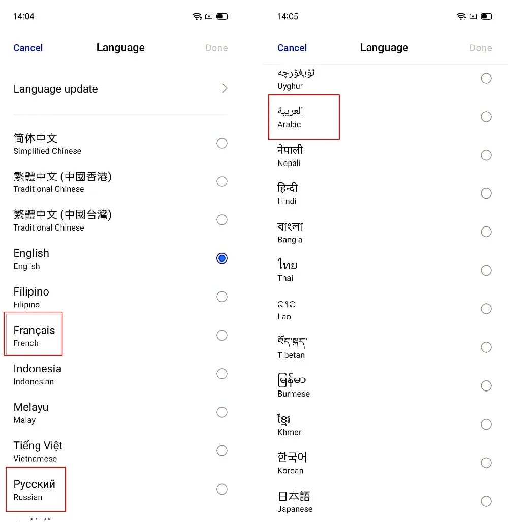Choose Tiếng Việt Vietnamese radio button

click(222, 451)
